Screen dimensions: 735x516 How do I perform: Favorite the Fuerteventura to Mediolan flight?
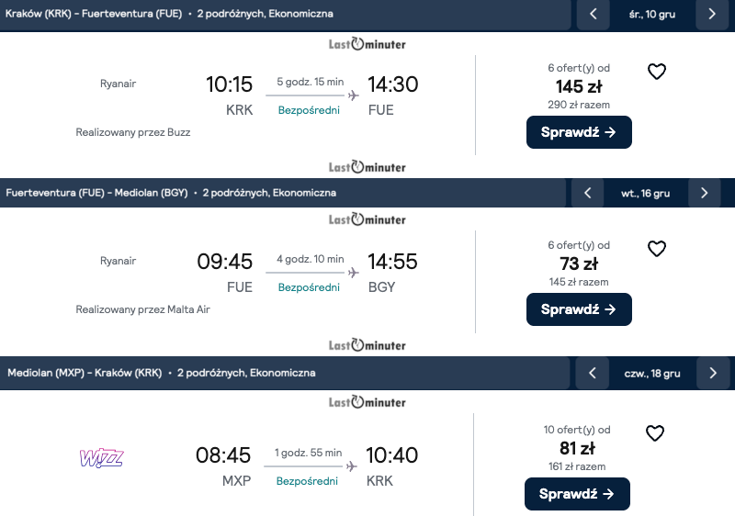coord(656,249)
